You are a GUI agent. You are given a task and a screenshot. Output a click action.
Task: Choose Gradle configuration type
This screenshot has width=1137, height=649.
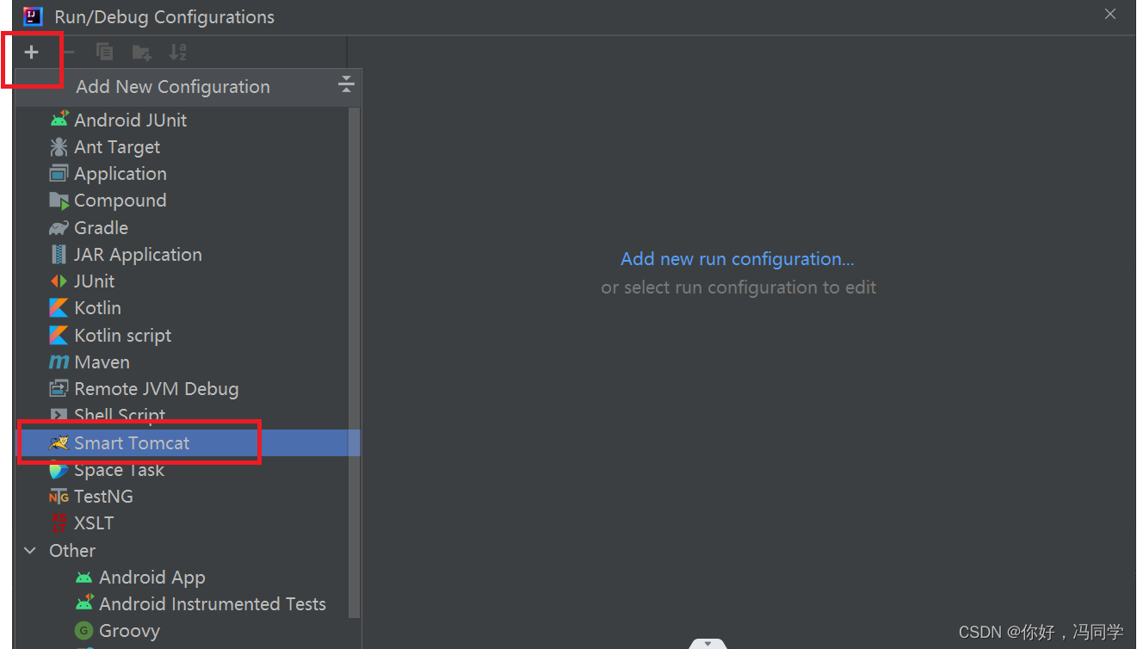click(x=188, y=228)
